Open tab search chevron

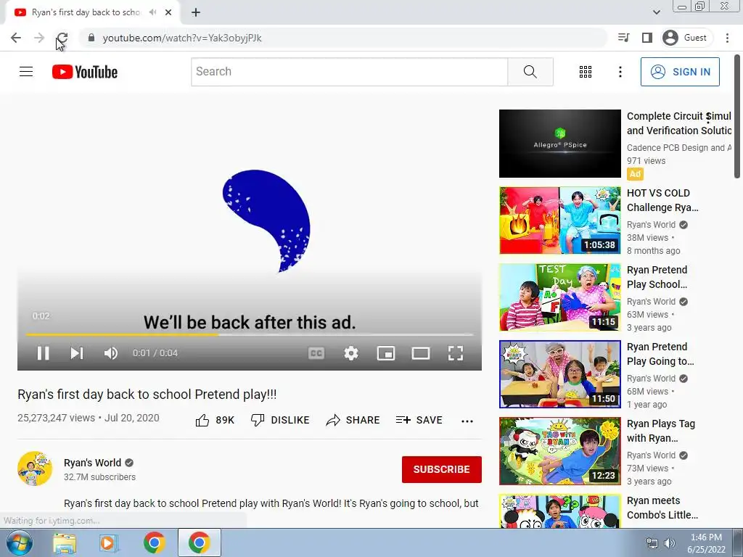point(656,12)
